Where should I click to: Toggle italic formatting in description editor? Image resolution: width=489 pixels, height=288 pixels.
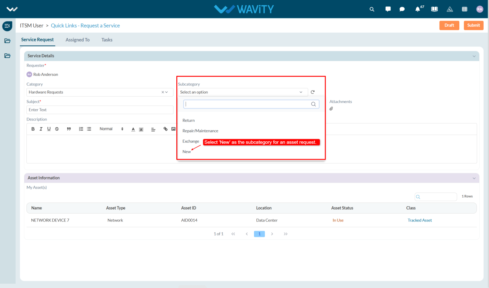[41, 129]
